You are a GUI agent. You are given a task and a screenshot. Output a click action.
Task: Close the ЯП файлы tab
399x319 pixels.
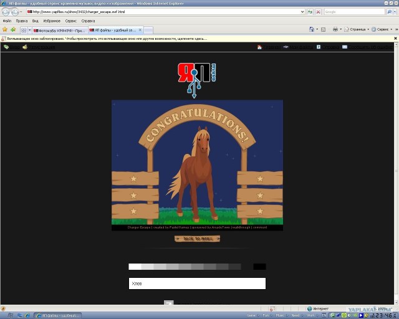point(140,30)
